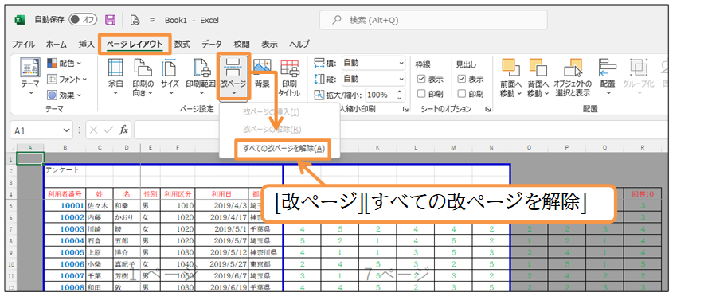This screenshot has height=296, width=708.
Task: Click the グループ化 group button
Action: pyautogui.click(x=639, y=76)
